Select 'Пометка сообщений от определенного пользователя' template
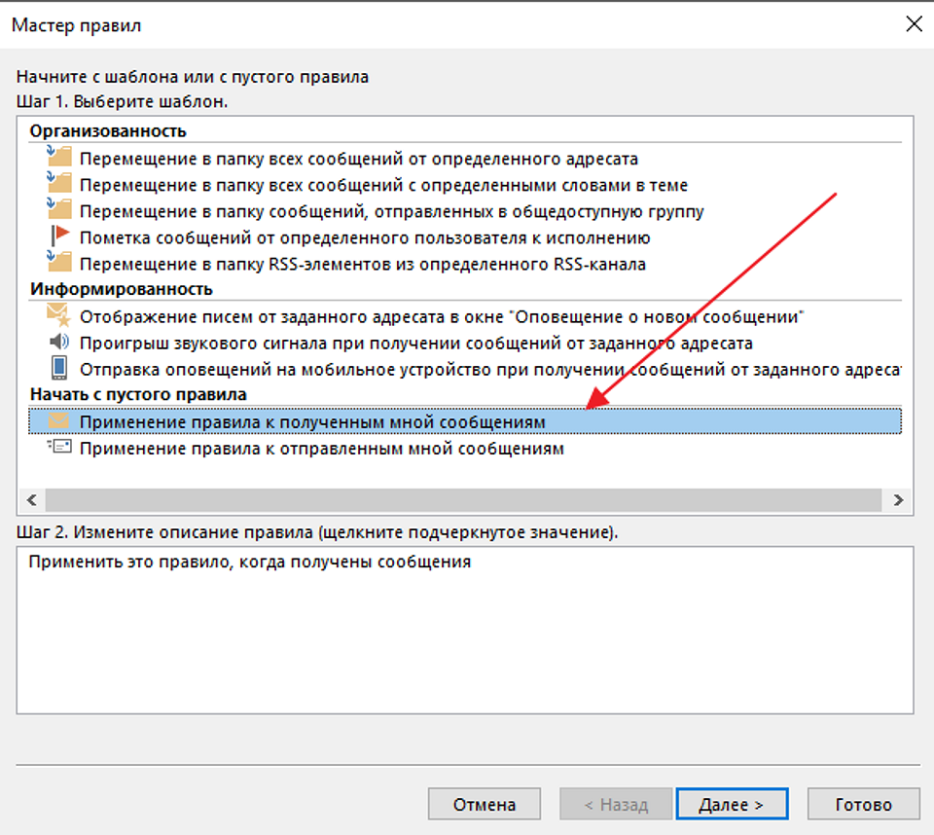934x835 pixels. tap(365, 237)
